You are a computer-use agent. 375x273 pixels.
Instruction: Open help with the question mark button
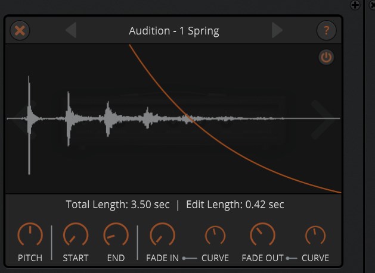pyautogui.click(x=326, y=30)
